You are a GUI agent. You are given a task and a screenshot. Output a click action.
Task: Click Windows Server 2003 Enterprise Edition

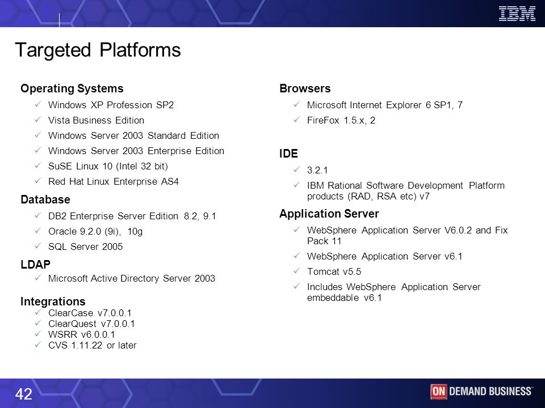pyautogui.click(x=136, y=151)
